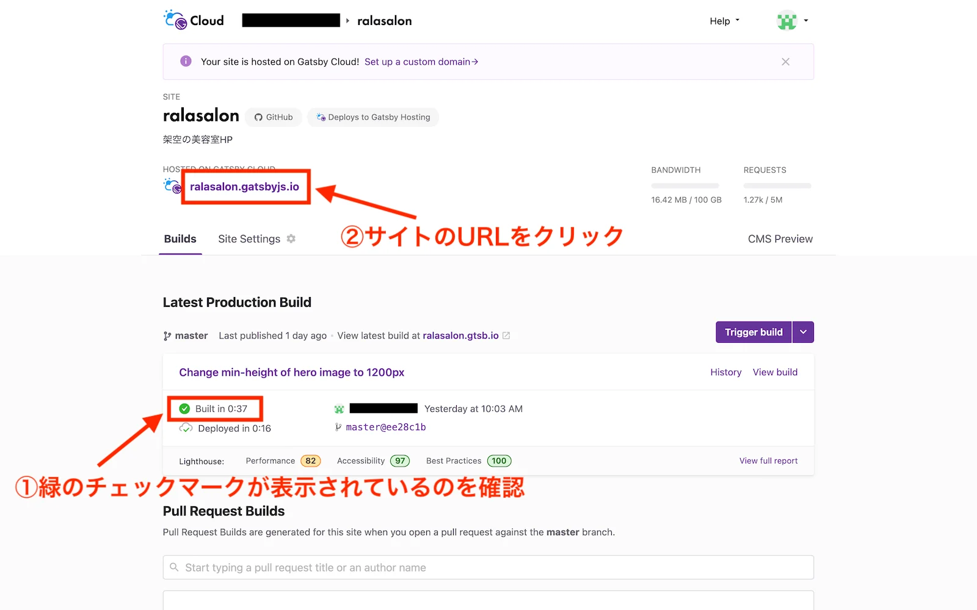Open external link icon beside ralasalon.gtsb.io
The width and height of the screenshot is (977, 610).
(506, 335)
